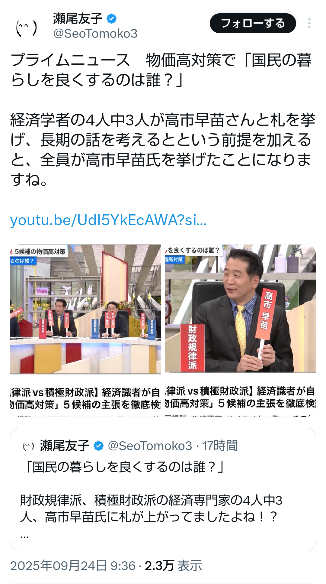
Task: Tap 瀬尾友子 profile avatar at top
Action: tap(26, 28)
